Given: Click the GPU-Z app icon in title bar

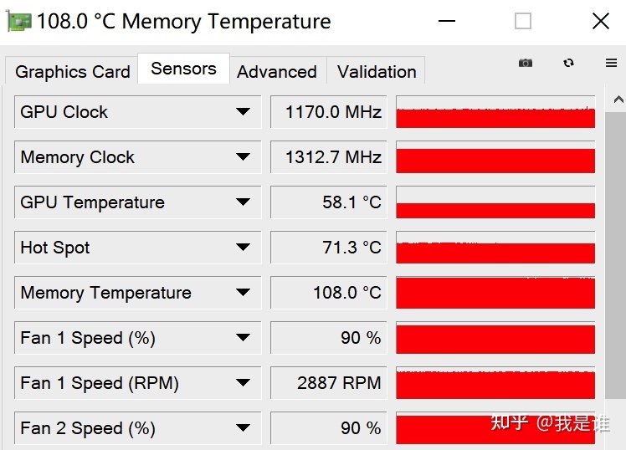Looking at the screenshot, I should (x=19, y=21).
